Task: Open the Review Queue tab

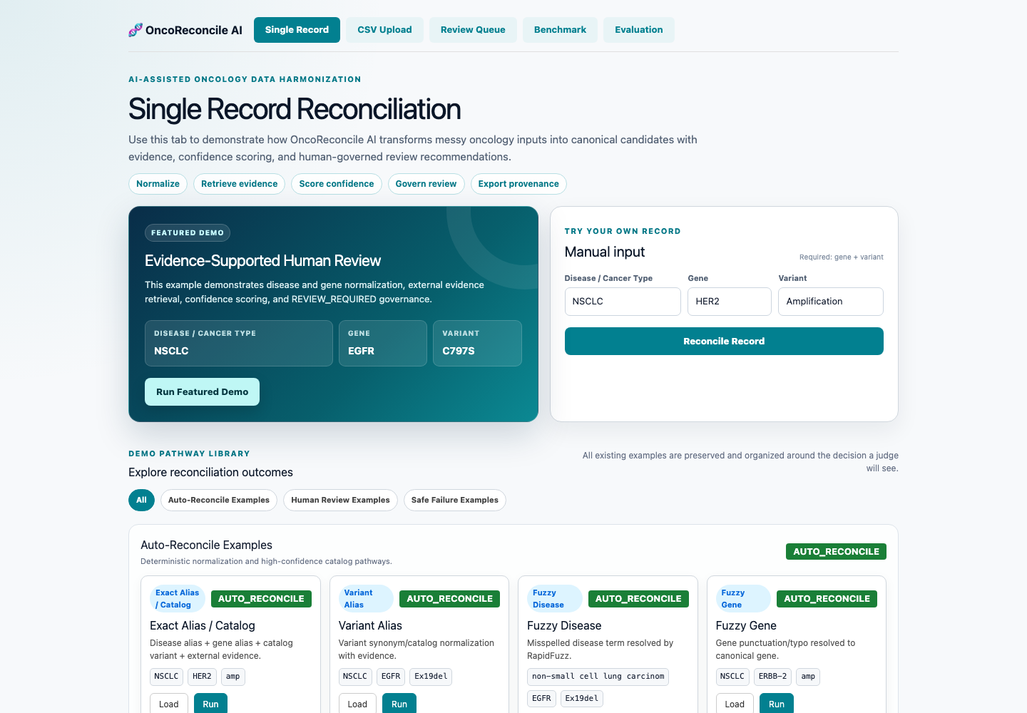Action: tap(473, 30)
